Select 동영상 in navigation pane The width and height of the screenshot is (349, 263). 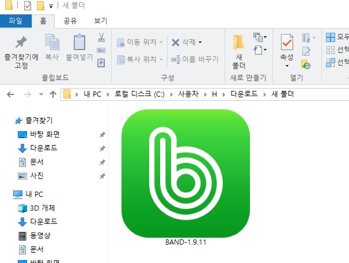[40, 235]
